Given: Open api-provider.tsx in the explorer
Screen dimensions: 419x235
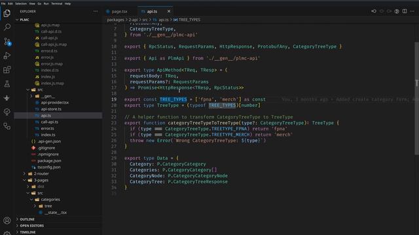Looking at the screenshot, I should pos(55,102).
